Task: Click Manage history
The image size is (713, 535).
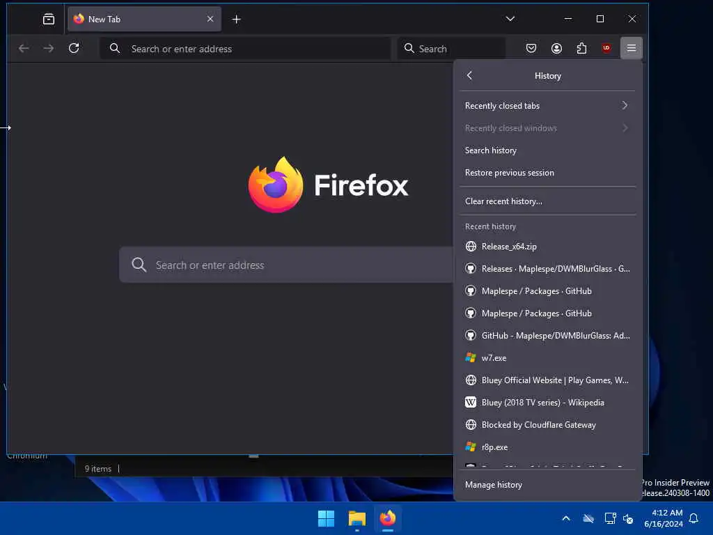Action: coord(547,485)
